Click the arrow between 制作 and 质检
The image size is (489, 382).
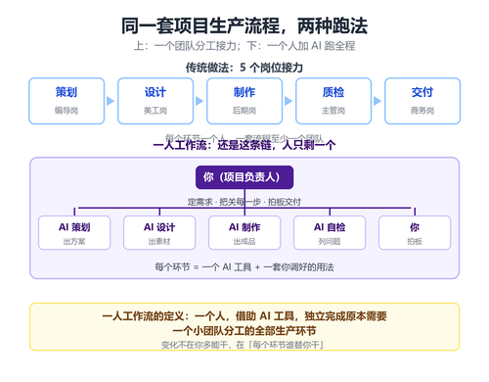point(289,101)
